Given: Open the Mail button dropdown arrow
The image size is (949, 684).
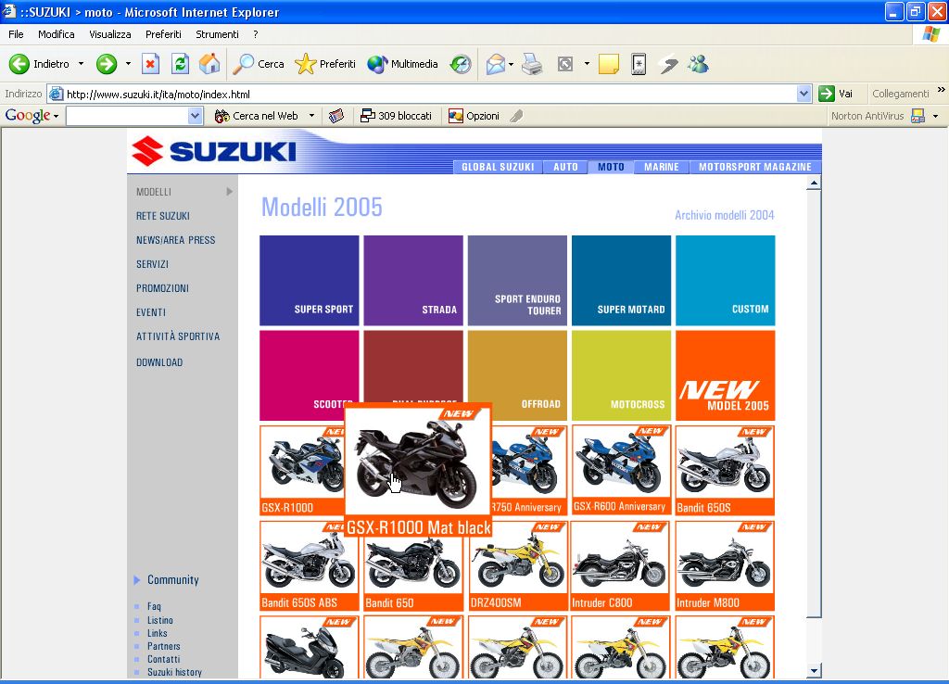Looking at the screenshot, I should pyautogui.click(x=512, y=64).
